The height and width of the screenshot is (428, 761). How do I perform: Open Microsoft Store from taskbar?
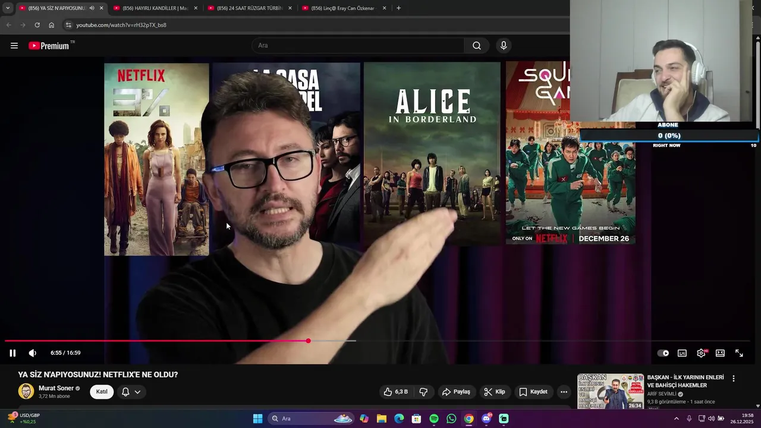point(416,418)
